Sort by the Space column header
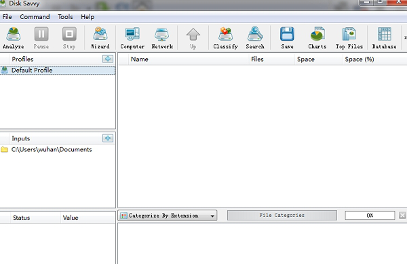The height and width of the screenshot is (274, 407). point(319,59)
